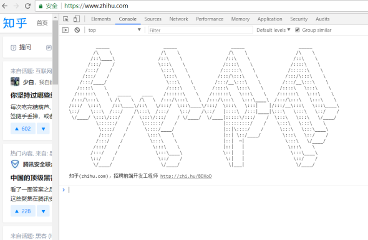Reload the page with refresh icon
Viewport: 368px width, 240px height.
(27, 6)
